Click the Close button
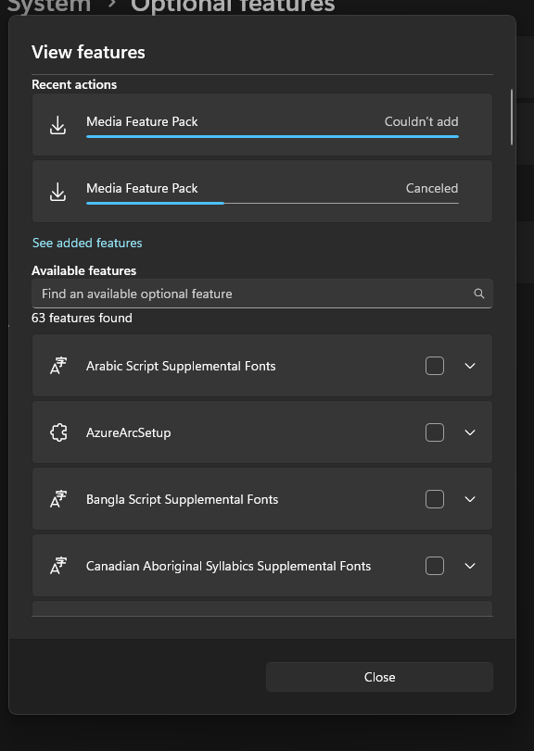Screen dimensions: 534x751 pyautogui.click(x=379, y=677)
